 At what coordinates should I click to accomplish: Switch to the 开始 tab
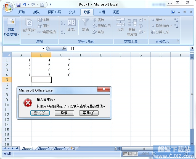tap(22, 12)
